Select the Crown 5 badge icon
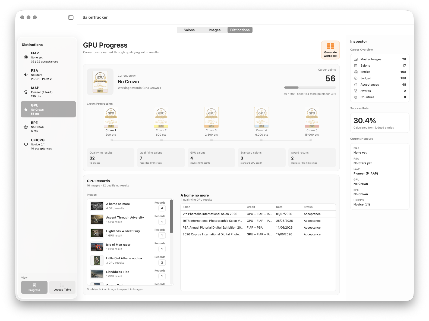Image resolution: width=429 pixels, height=321 pixels. click(312, 117)
